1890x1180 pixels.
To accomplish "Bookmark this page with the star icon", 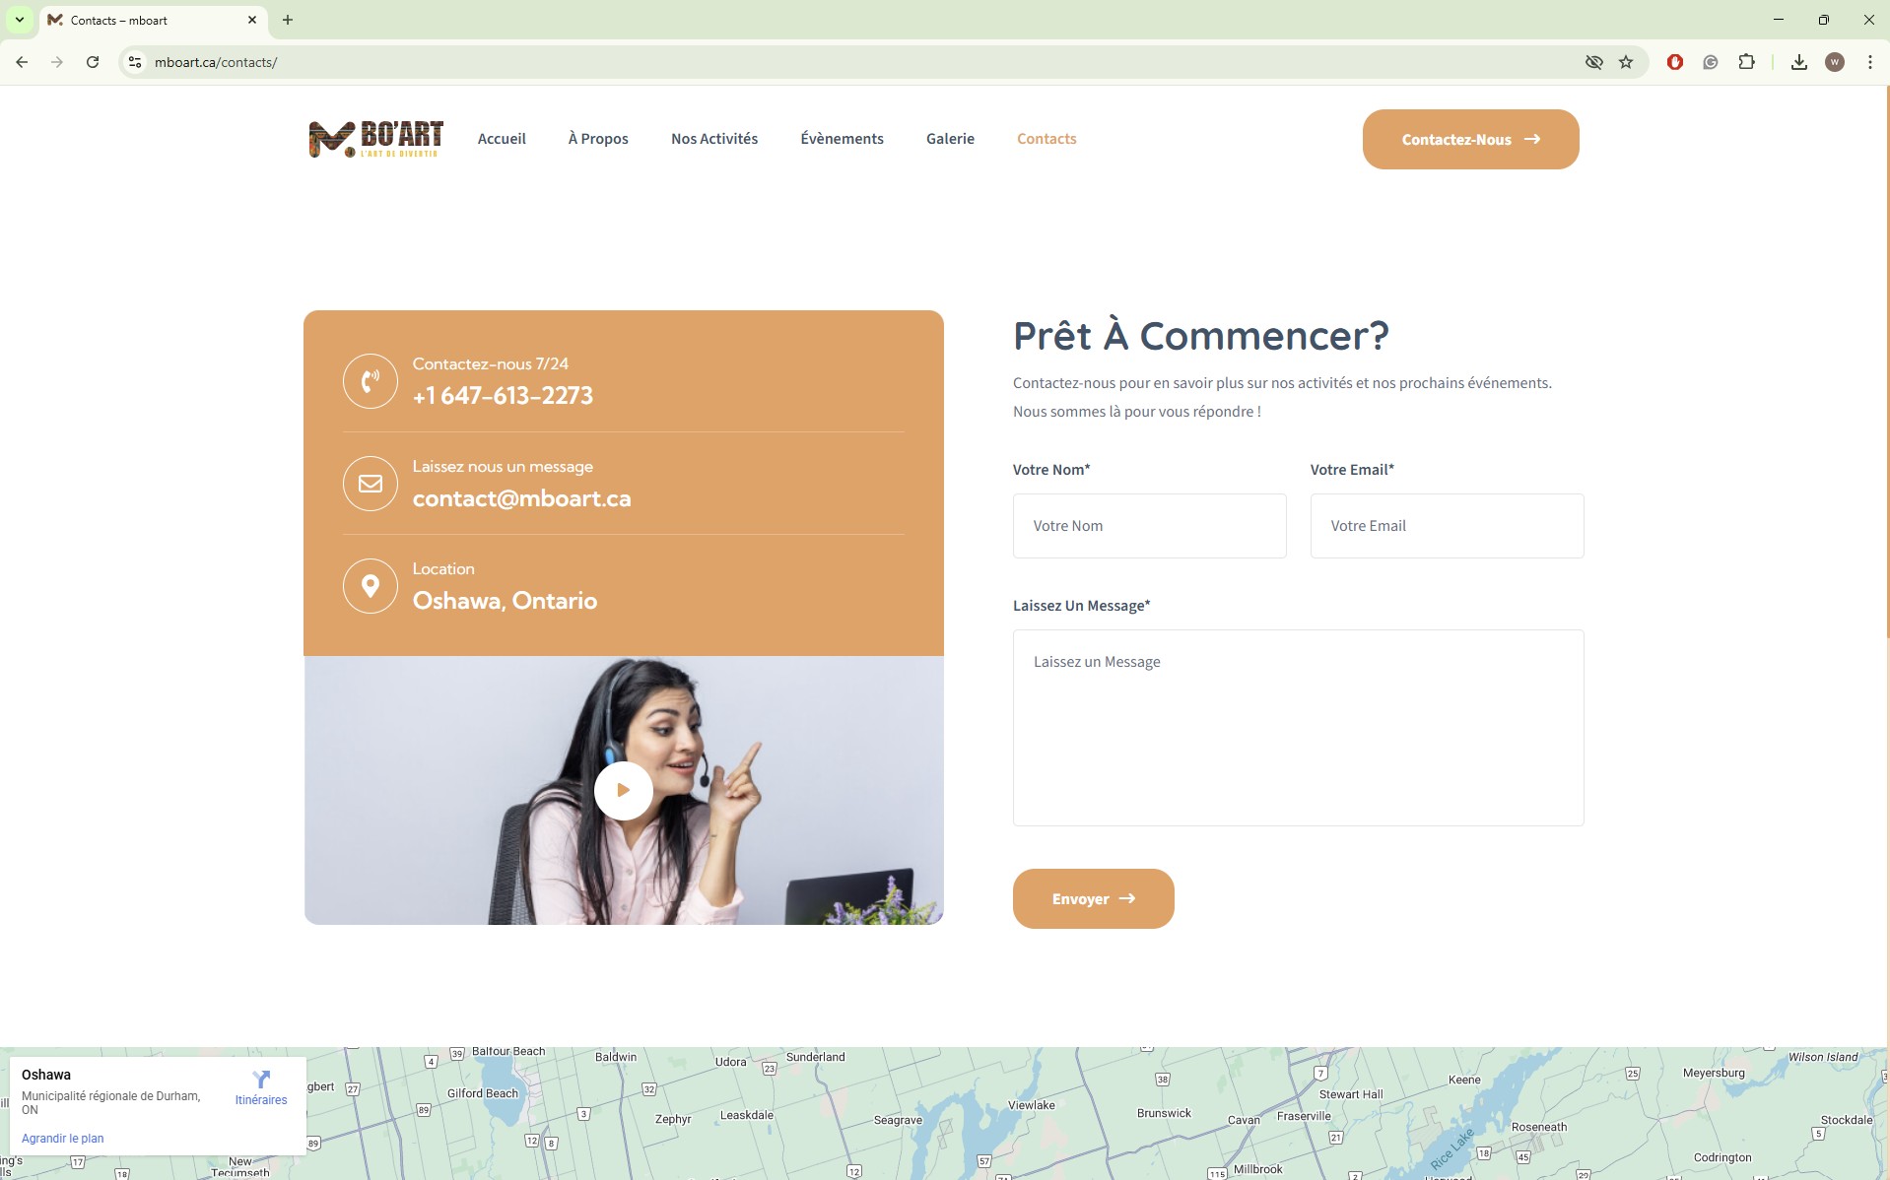I will [1626, 62].
